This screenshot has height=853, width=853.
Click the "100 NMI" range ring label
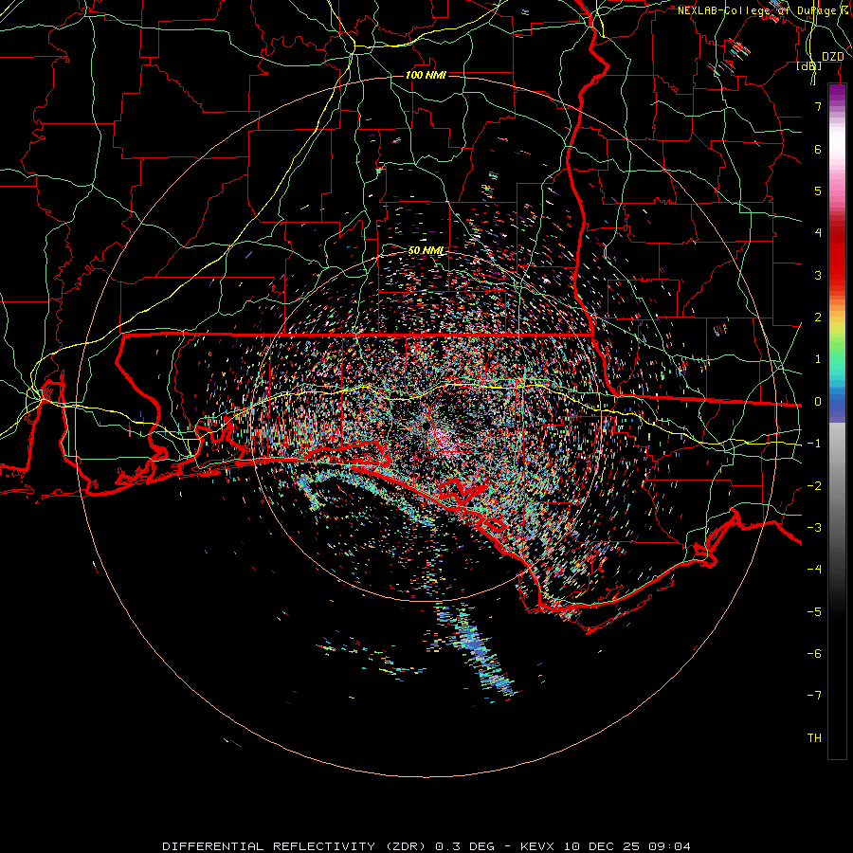pyautogui.click(x=426, y=75)
